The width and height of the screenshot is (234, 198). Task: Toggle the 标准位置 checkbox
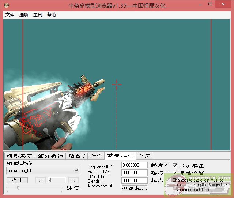(175, 173)
